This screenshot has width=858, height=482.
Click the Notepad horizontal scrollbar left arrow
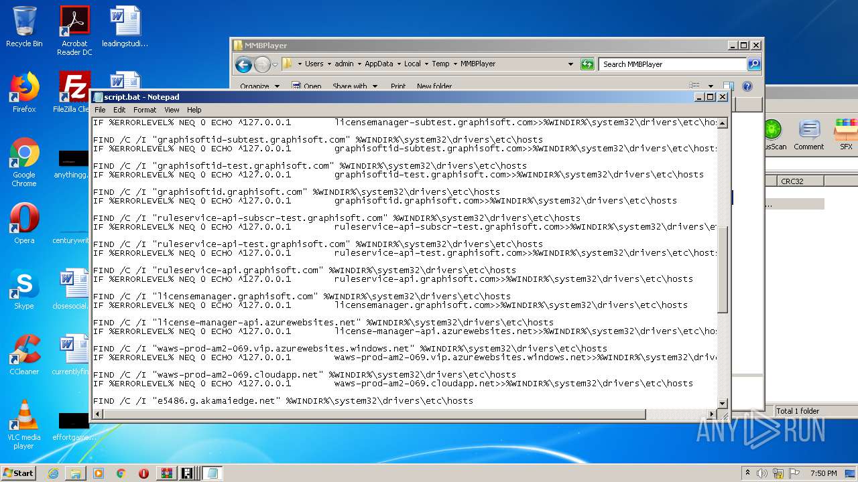pyautogui.click(x=98, y=414)
